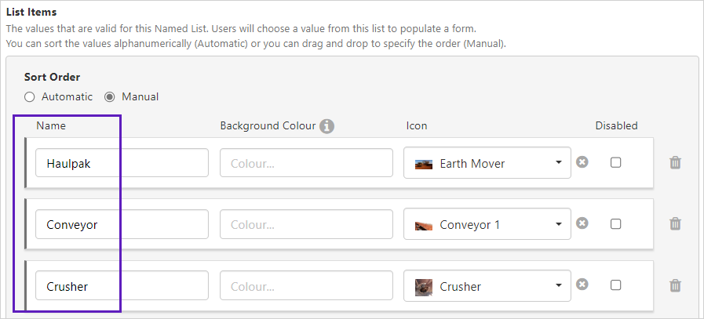Click the Haulpak name field
This screenshot has width=704, height=319.
[122, 163]
